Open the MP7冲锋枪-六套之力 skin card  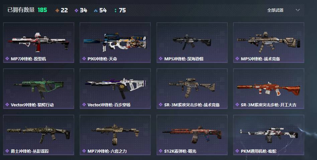115,135
